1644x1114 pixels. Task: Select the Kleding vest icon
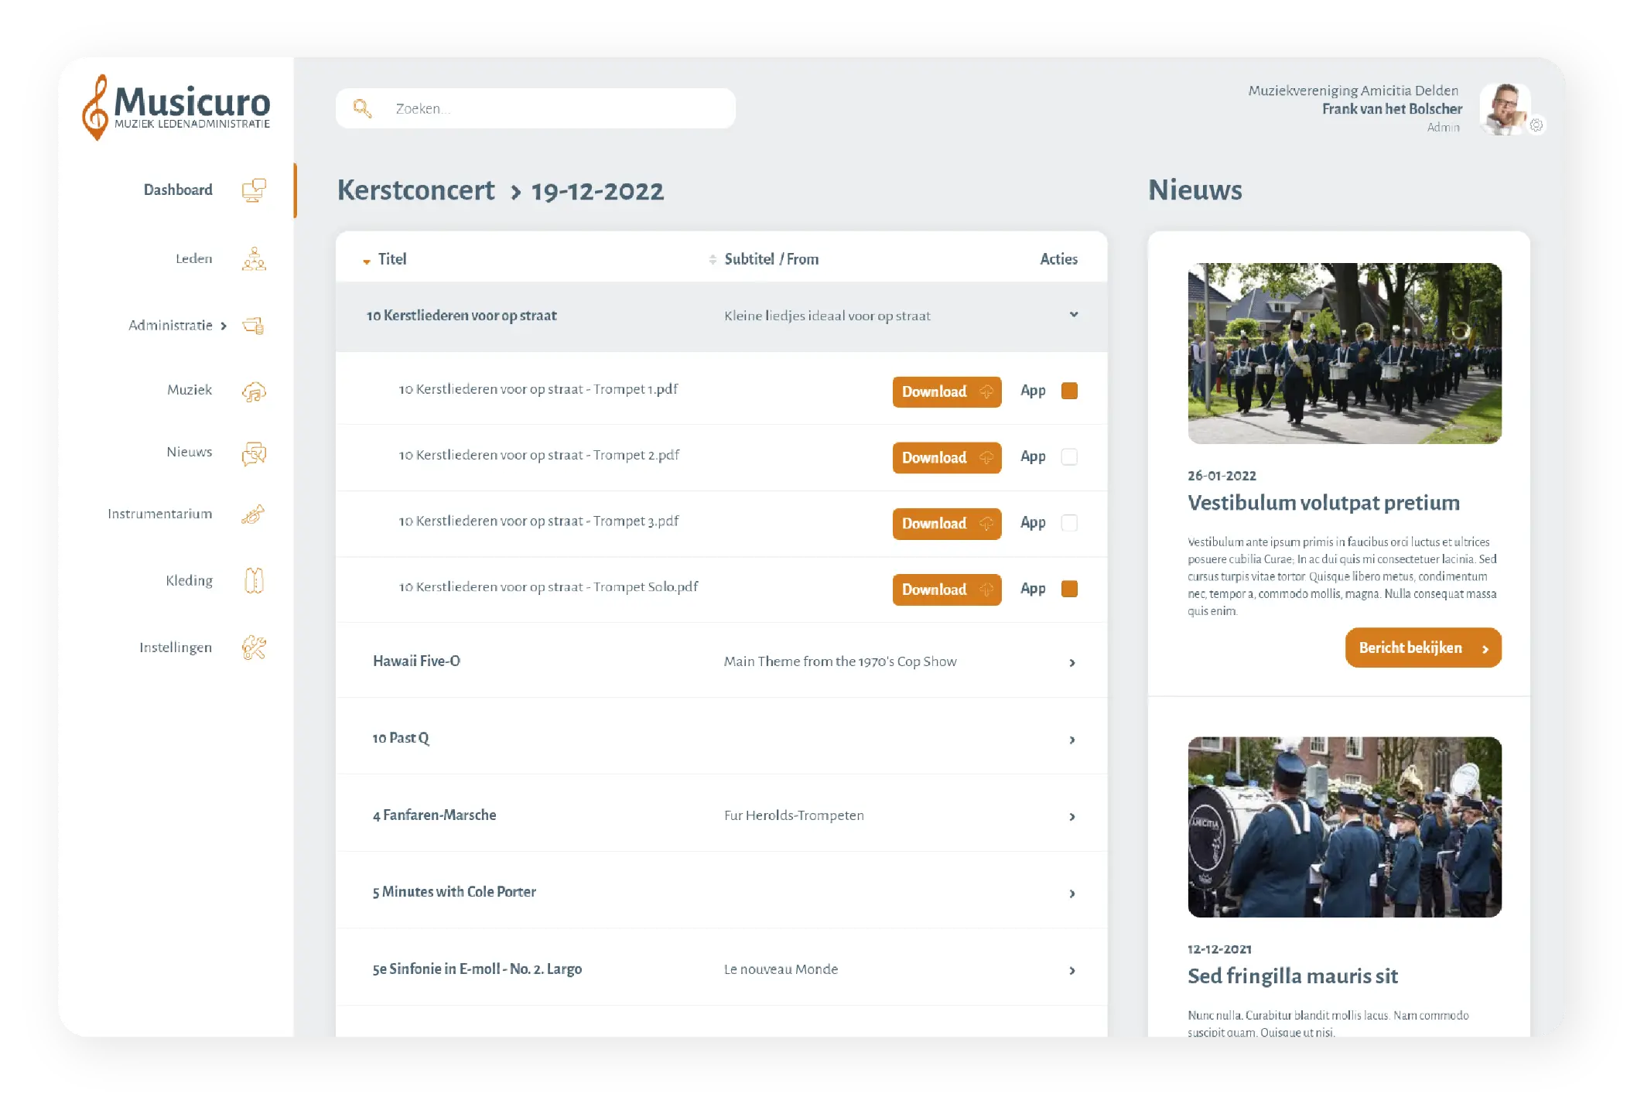tap(254, 580)
